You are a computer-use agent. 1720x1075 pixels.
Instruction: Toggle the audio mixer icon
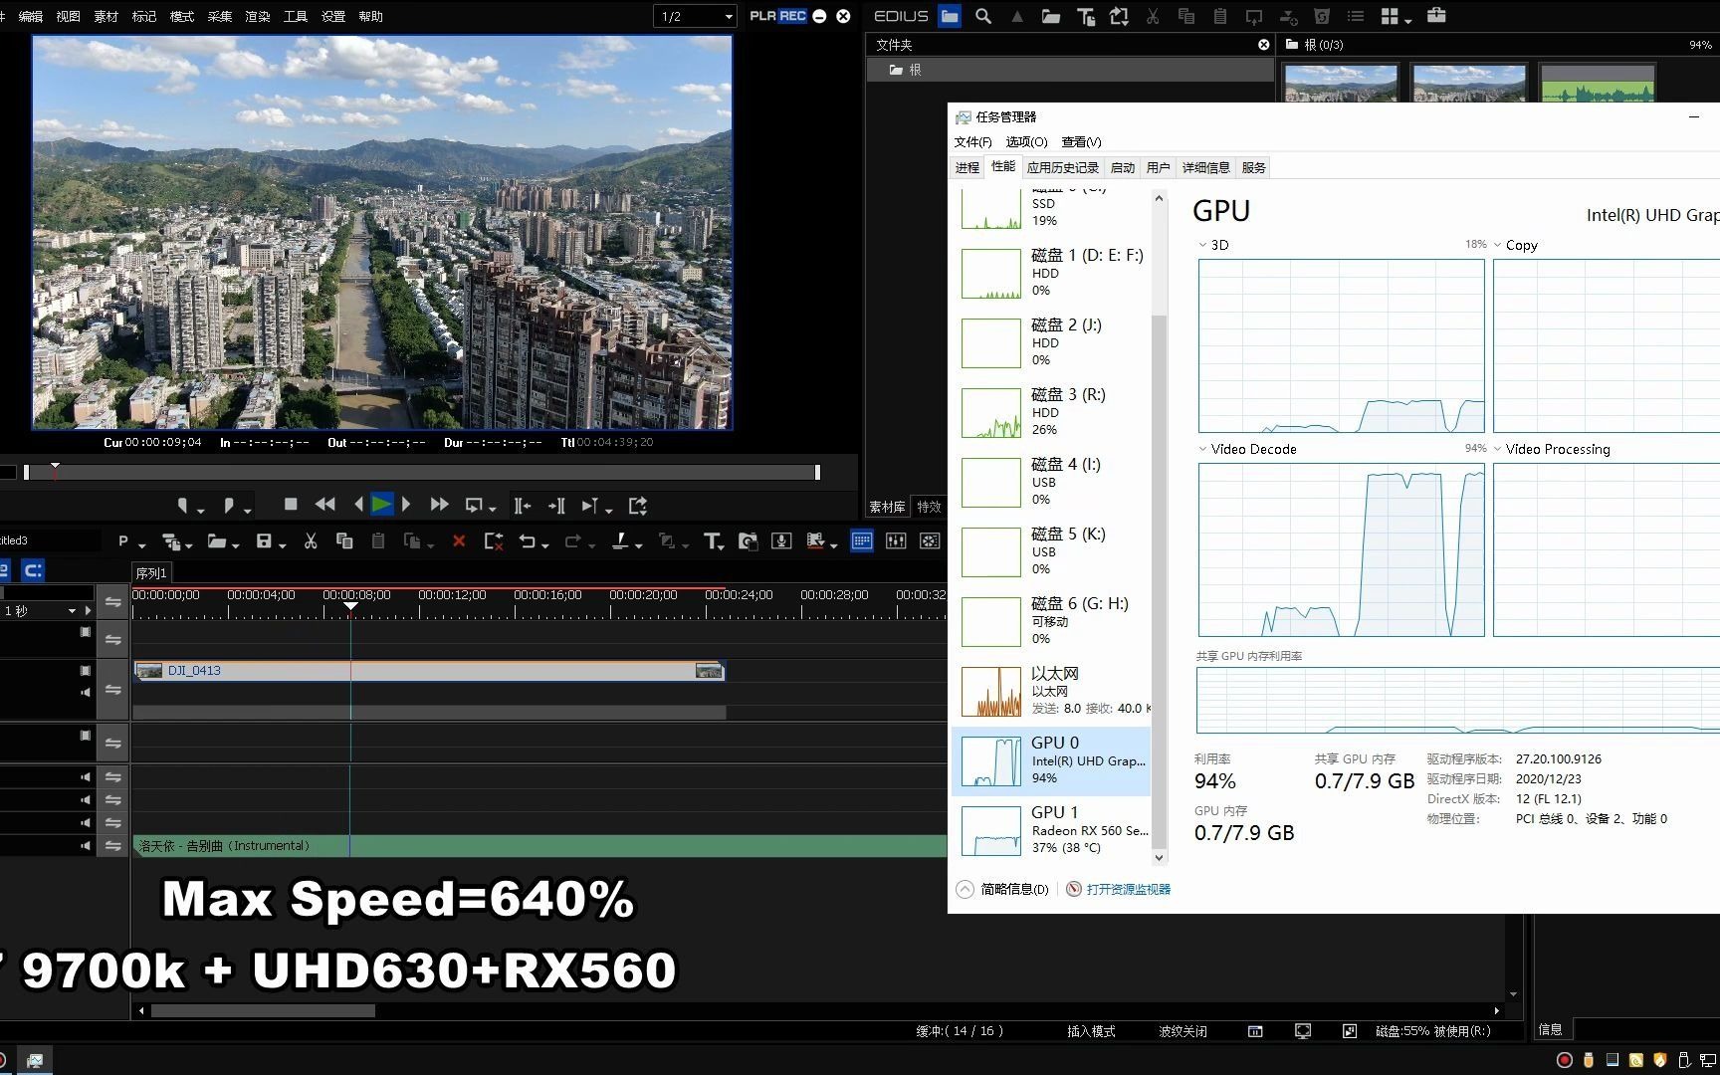point(896,540)
